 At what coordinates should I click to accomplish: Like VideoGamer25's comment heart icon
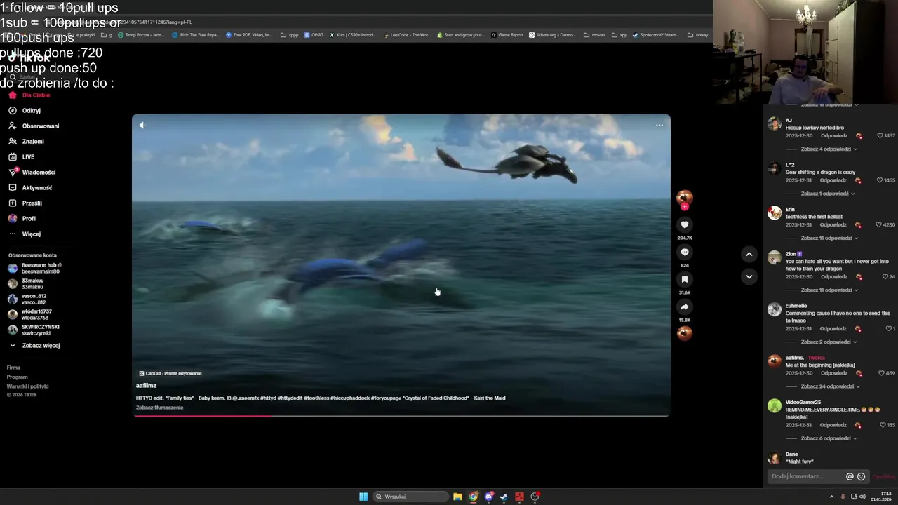pyautogui.click(x=883, y=425)
